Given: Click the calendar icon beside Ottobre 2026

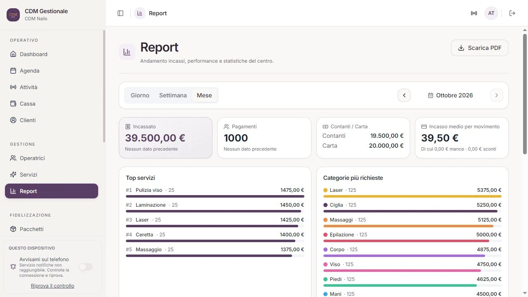Looking at the screenshot, I should (x=431, y=95).
